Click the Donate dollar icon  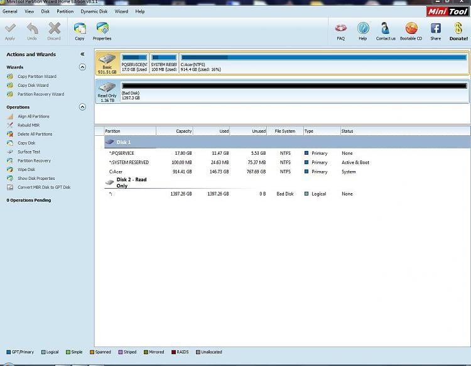click(458, 28)
